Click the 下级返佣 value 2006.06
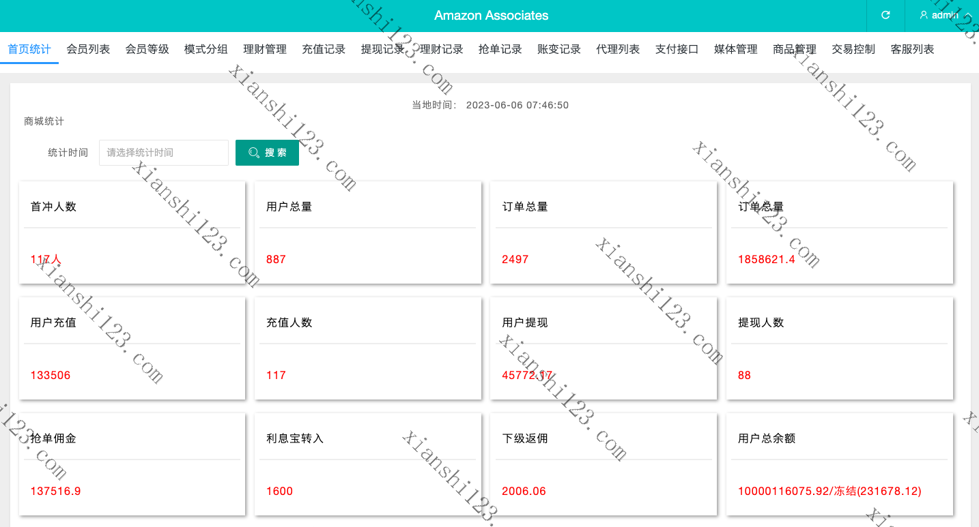This screenshot has height=527, width=979. click(x=524, y=491)
